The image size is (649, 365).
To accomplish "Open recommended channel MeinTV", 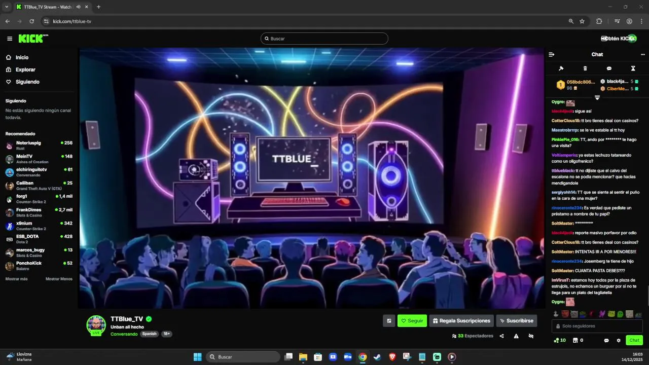I will 39,159.
